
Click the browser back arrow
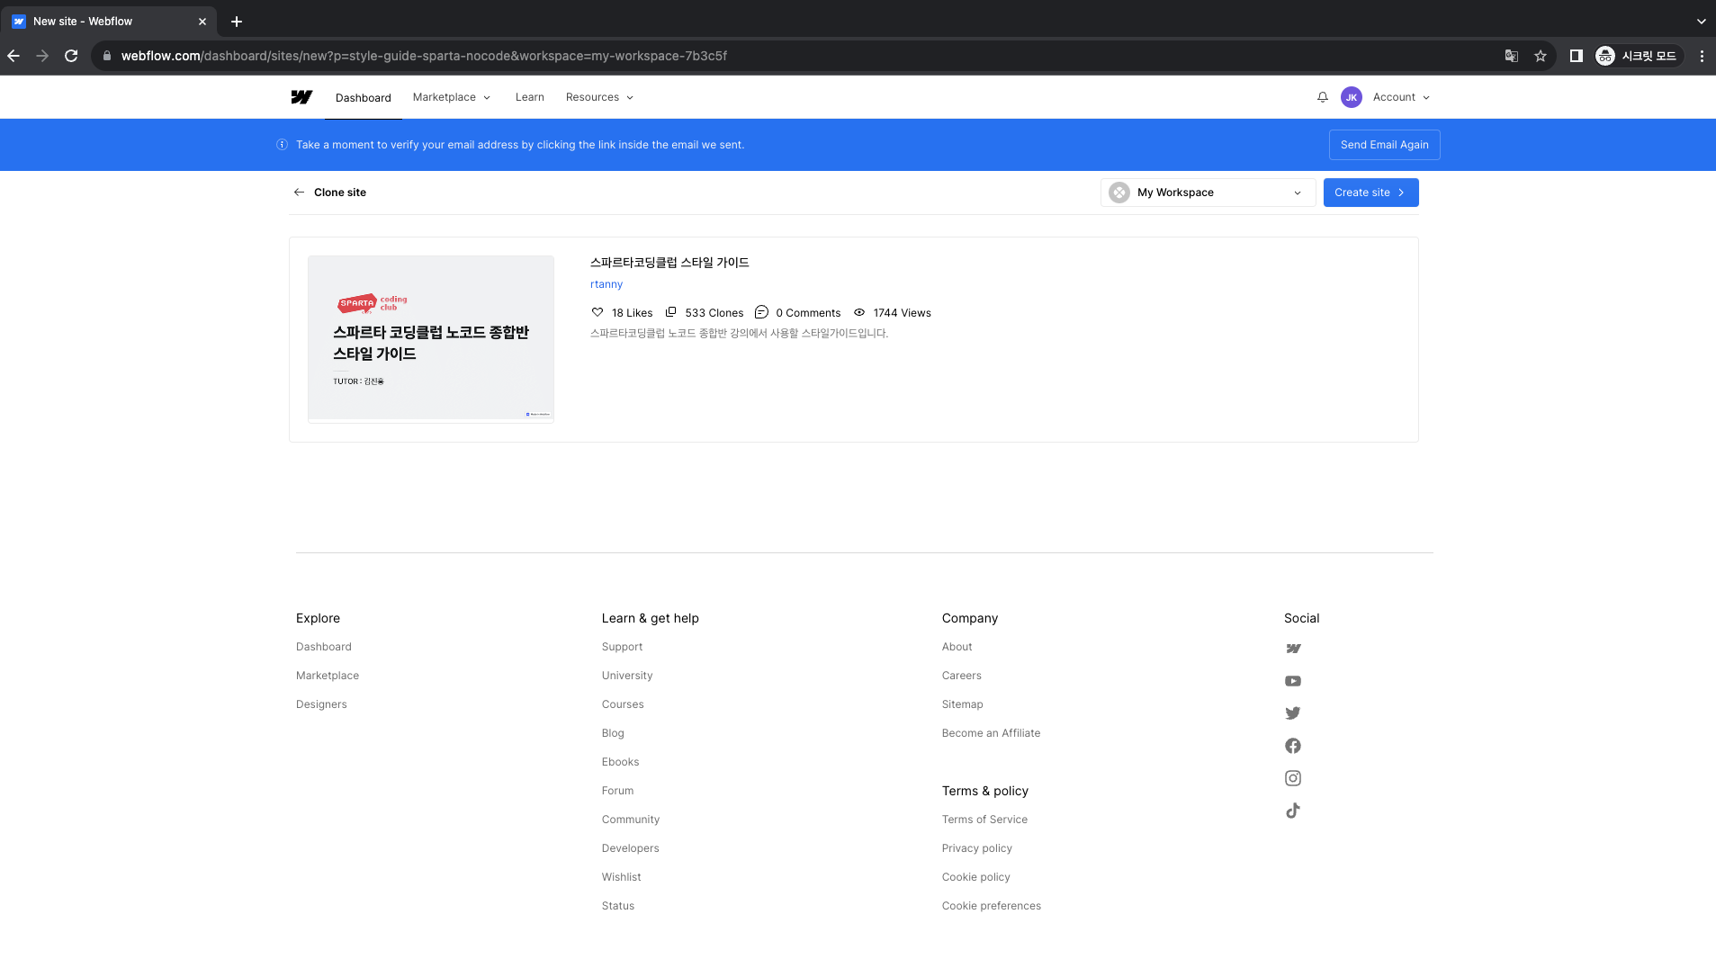[13, 56]
